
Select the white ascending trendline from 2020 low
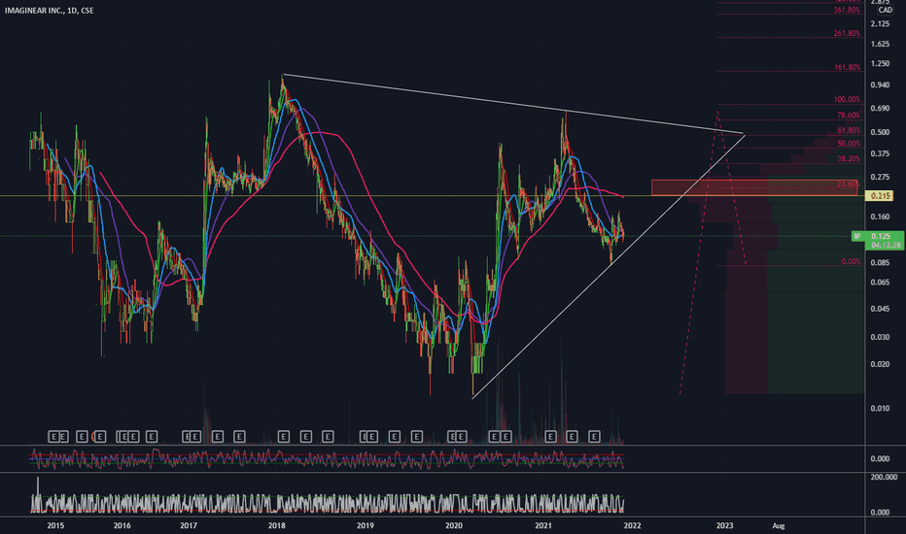(609, 266)
